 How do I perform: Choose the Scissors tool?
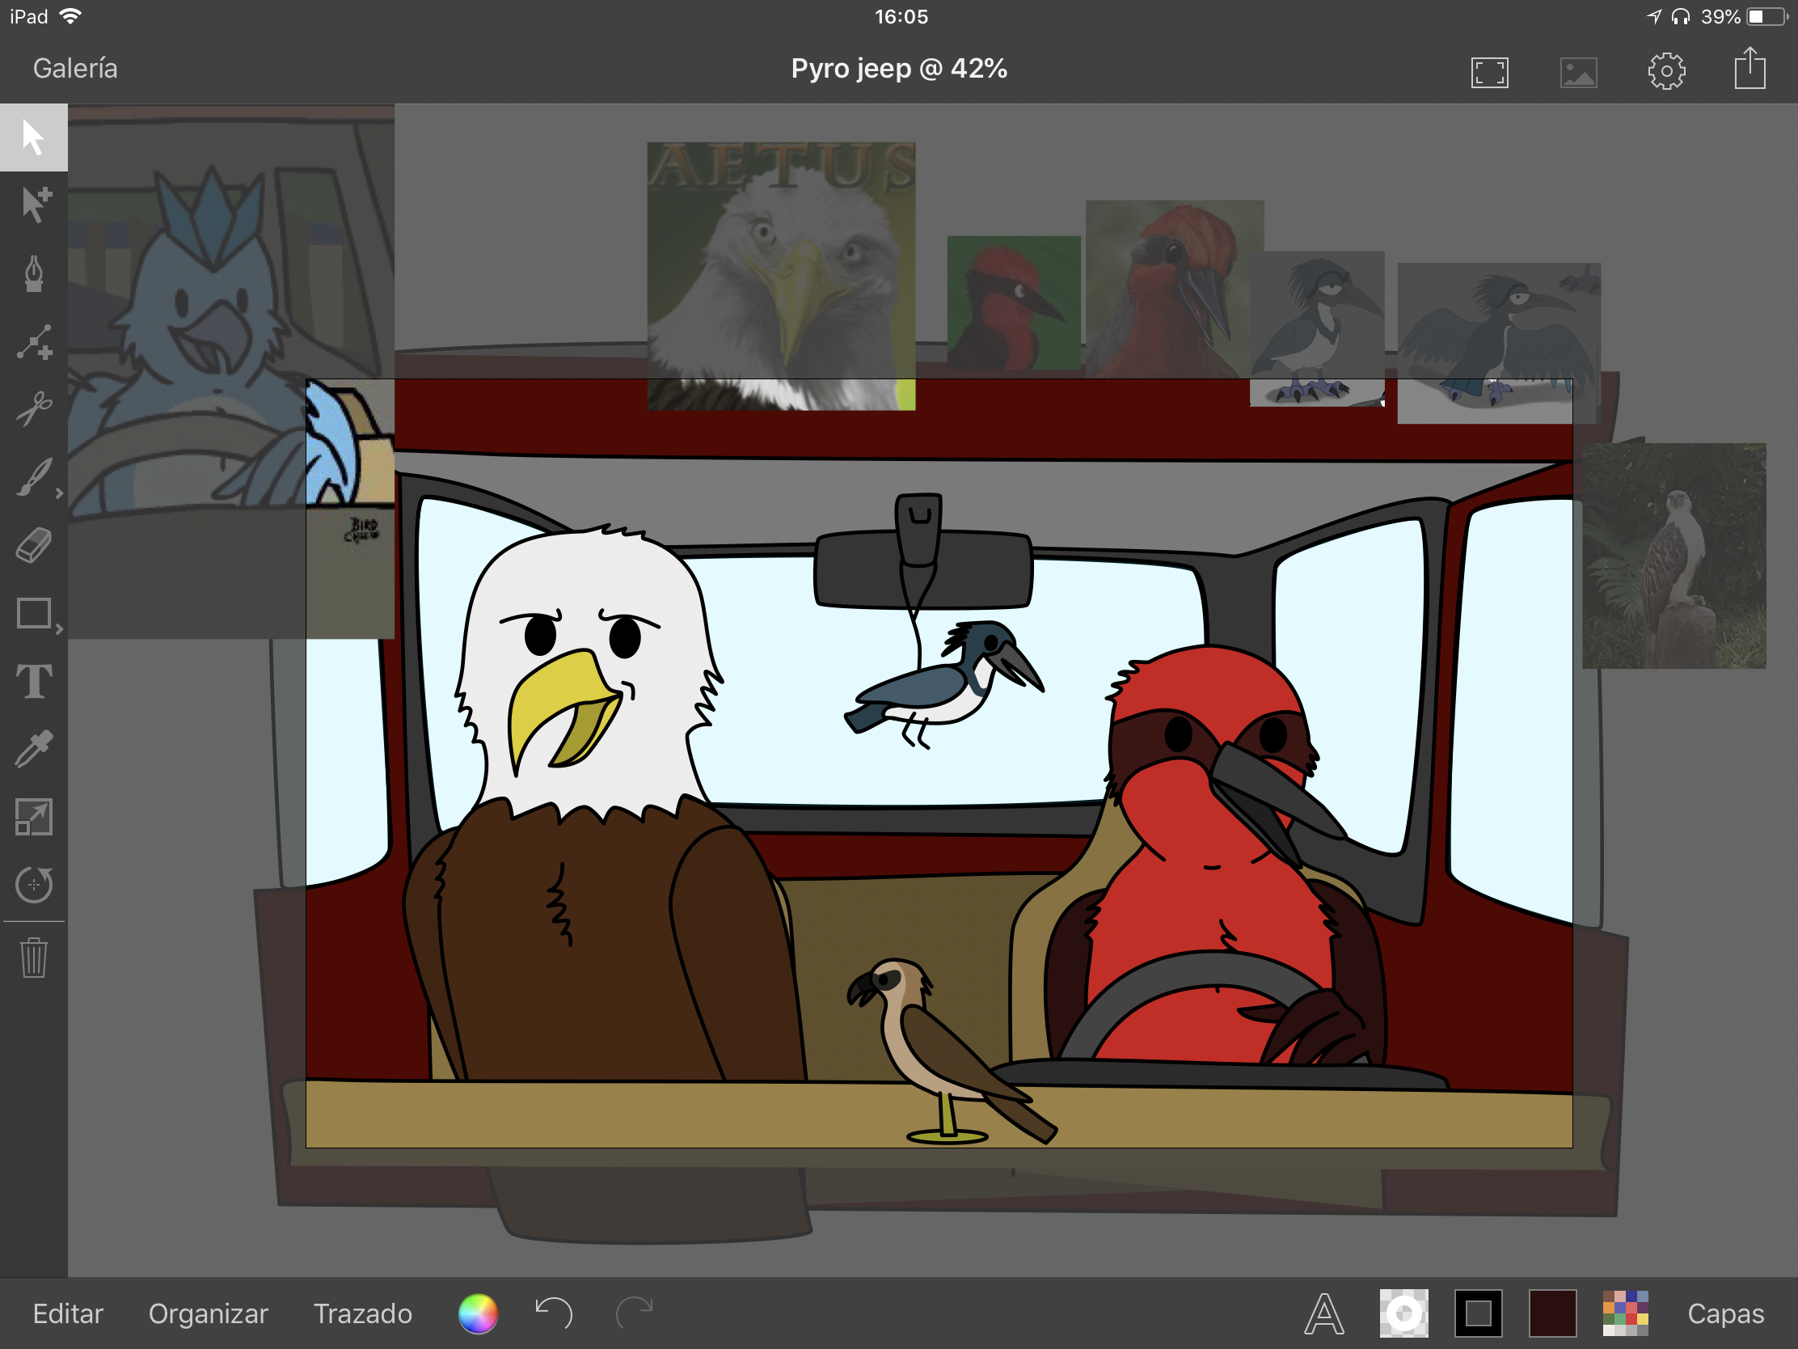click(33, 409)
